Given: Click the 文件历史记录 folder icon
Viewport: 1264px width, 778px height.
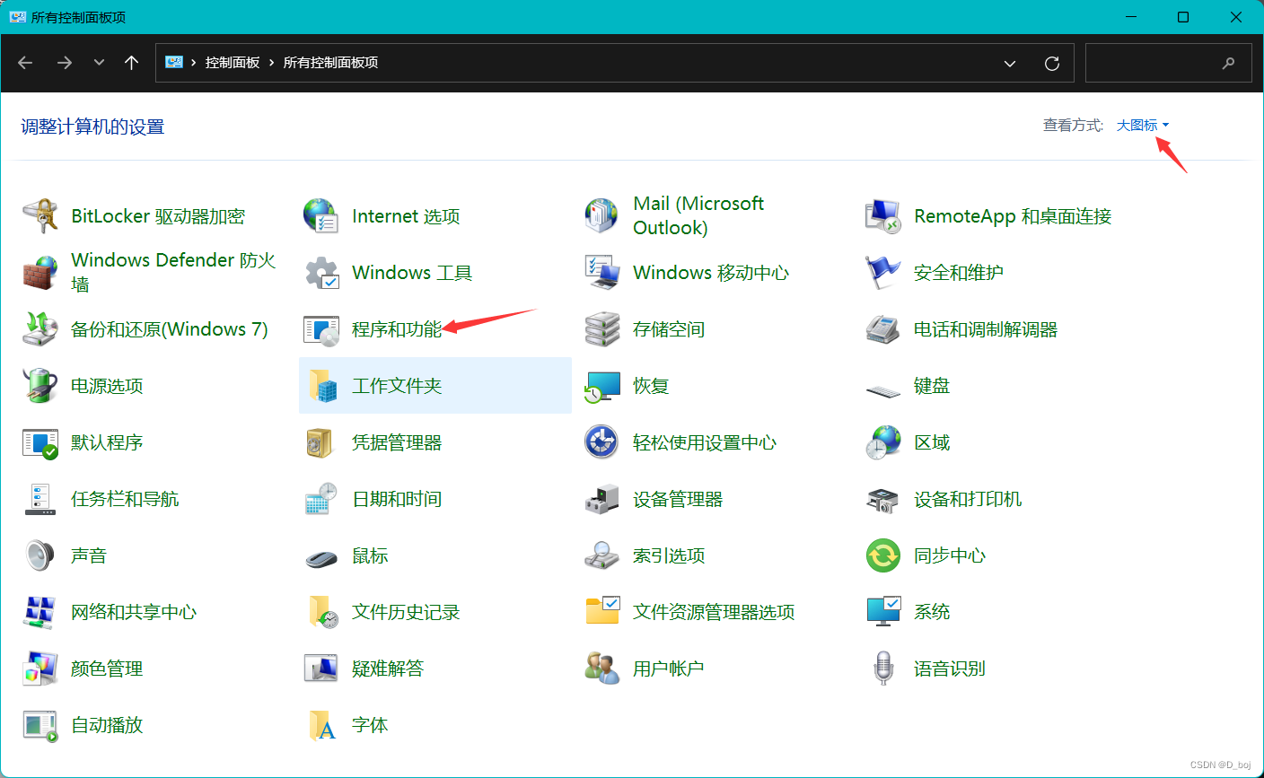Looking at the screenshot, I should tap(322, 612).
